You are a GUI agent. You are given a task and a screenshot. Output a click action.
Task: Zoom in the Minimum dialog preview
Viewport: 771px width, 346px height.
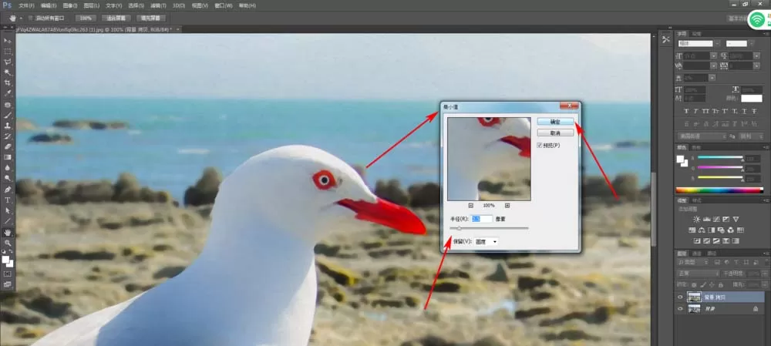click(x=507, y=206)
